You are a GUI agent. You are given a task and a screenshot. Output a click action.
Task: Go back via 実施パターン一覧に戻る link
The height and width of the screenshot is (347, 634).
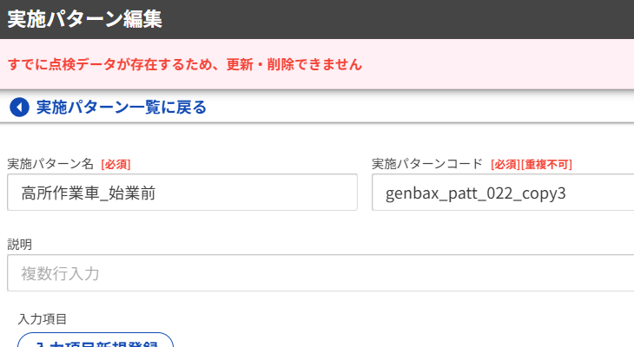pyautogui.click(x=121, y=108)
